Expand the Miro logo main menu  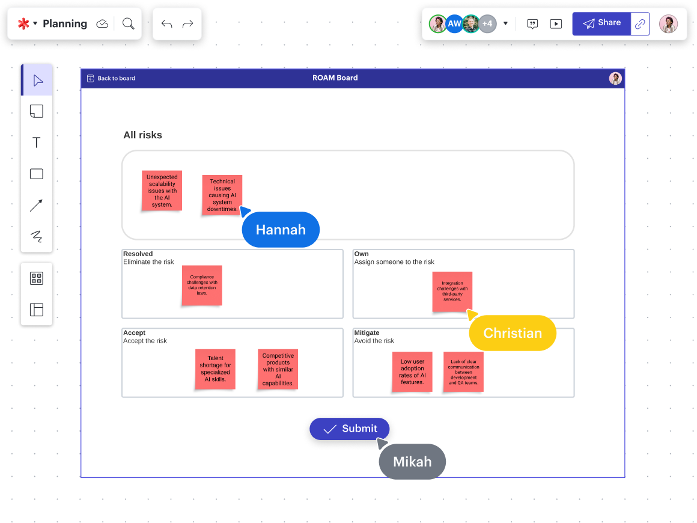tap(26, 24)
